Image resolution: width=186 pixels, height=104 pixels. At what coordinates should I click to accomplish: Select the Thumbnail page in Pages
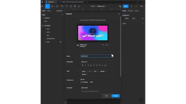[x=47, y=18]
